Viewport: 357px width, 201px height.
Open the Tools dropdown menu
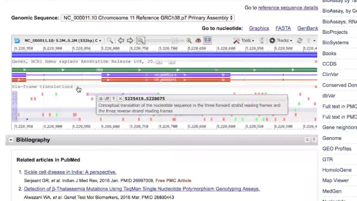coord(247,40)
